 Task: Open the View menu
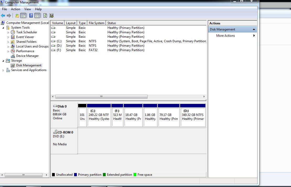28,9
